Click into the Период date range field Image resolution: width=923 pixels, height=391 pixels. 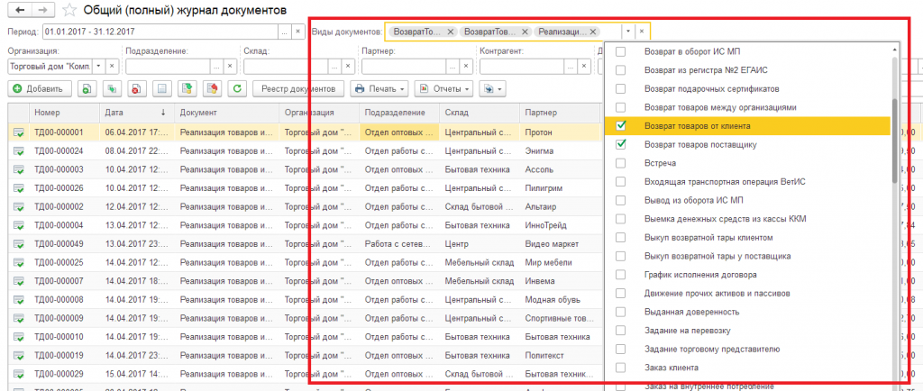[x=160, y=32]
